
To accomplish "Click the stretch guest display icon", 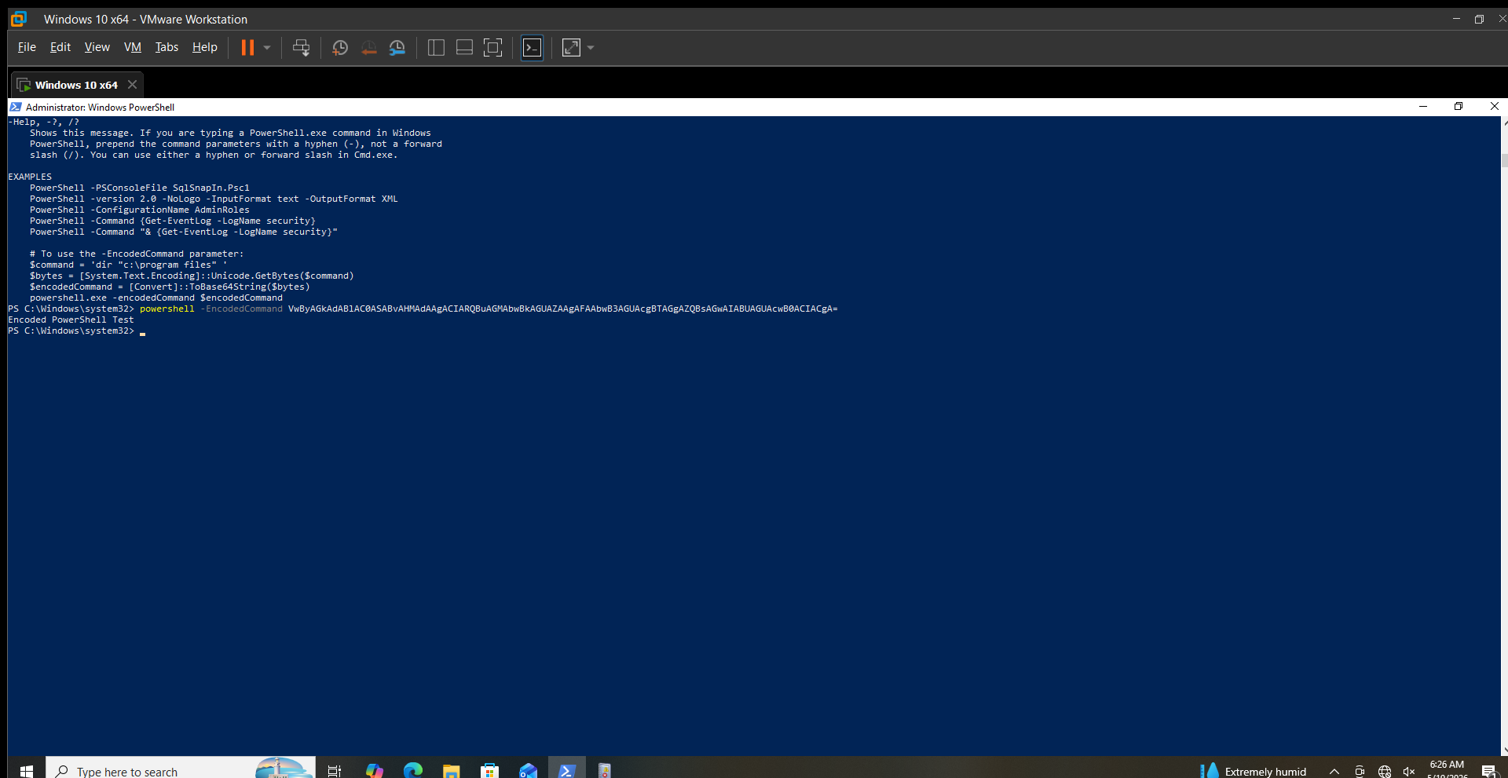I will 572,48.
